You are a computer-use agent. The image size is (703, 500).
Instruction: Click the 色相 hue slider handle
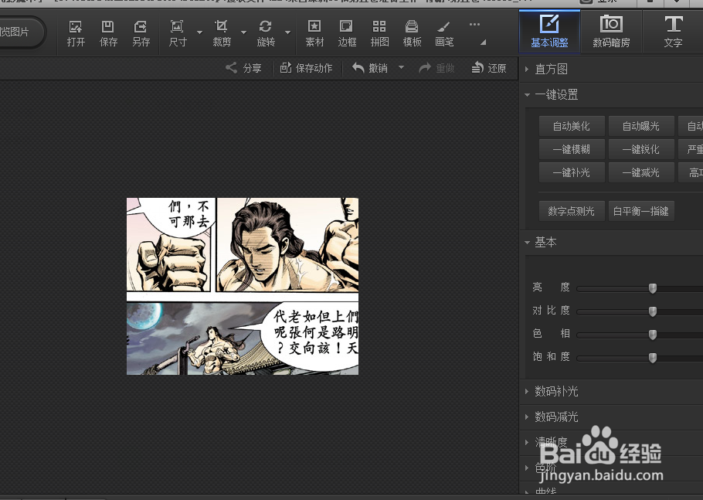(x=653, y=335)
